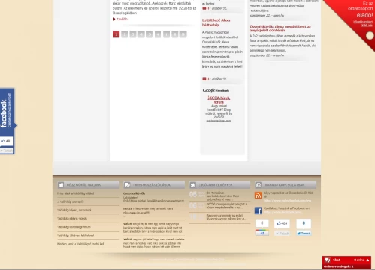This screenshot has width=375, height=270.
Task: Click the Tweet button
Action: [x=304, y=233]
